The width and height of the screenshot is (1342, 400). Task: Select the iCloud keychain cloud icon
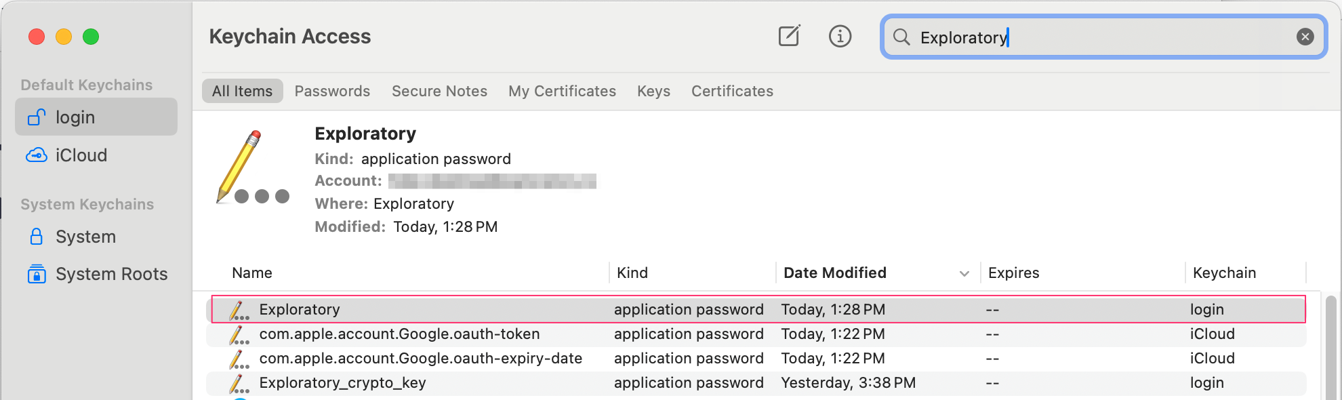(x=37, y=155)
